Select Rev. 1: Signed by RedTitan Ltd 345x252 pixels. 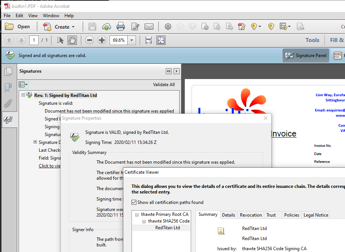tap(66, 95)
